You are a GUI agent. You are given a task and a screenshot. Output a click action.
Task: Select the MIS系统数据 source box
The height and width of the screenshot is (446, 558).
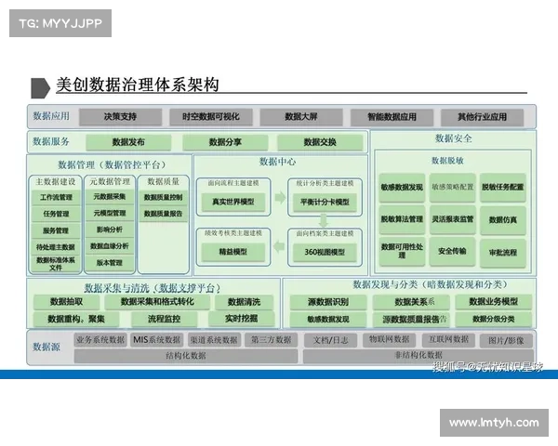(156, 340)
